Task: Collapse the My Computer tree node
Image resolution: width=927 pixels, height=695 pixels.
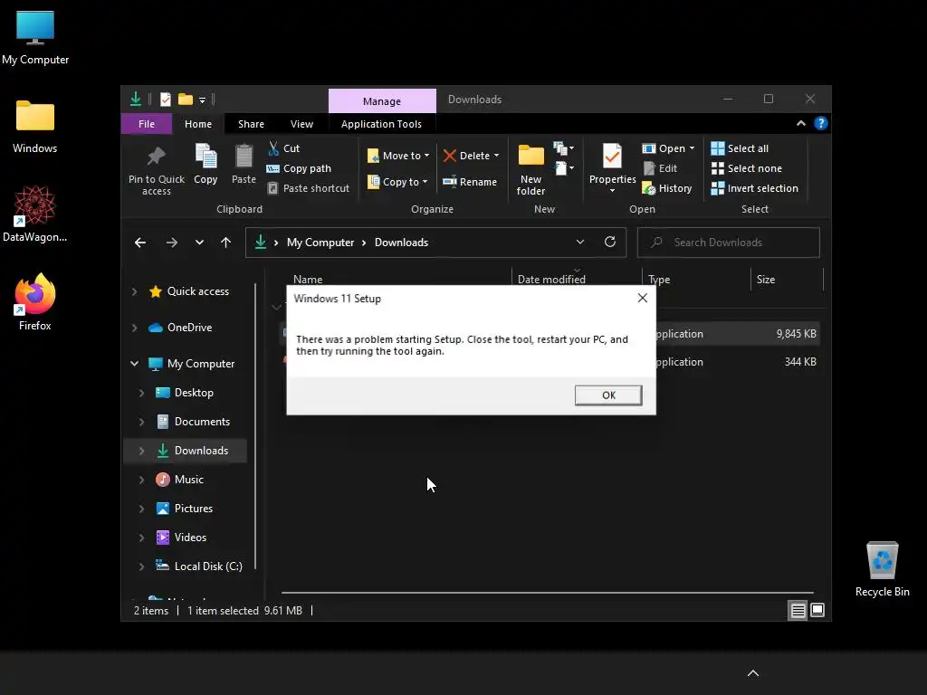Action: (x=135, y=364)
